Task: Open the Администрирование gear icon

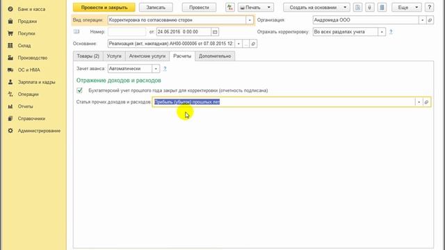Action: coord(10,131)
